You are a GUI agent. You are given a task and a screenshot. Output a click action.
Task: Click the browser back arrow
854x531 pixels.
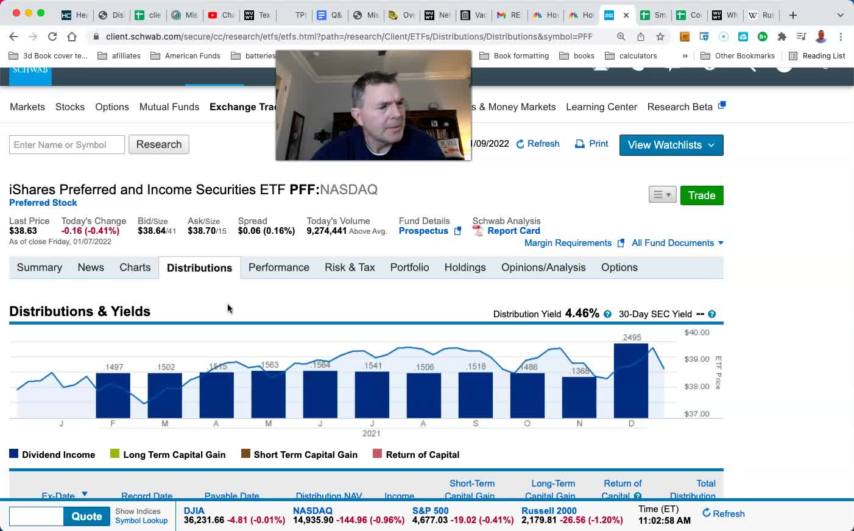click(13, 37)
